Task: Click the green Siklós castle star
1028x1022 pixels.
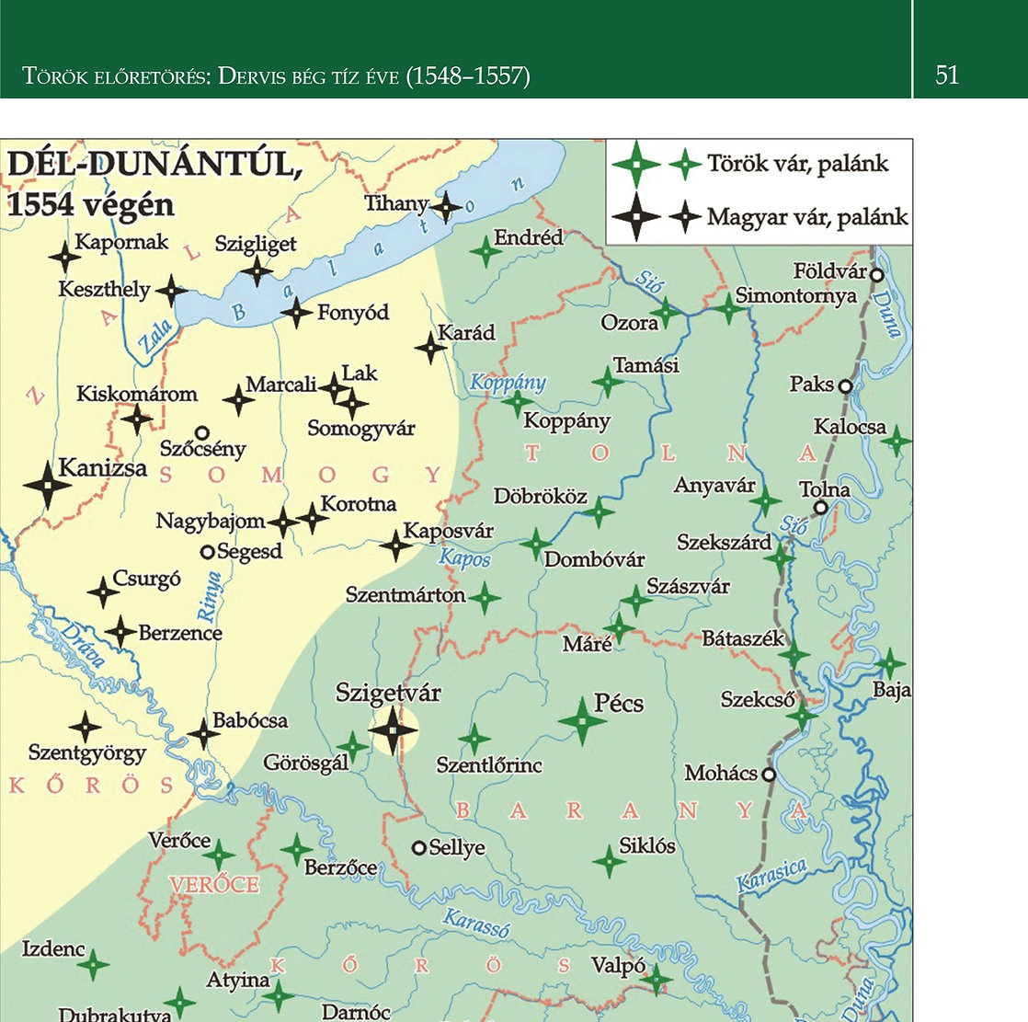Action: tap(609, 861)
